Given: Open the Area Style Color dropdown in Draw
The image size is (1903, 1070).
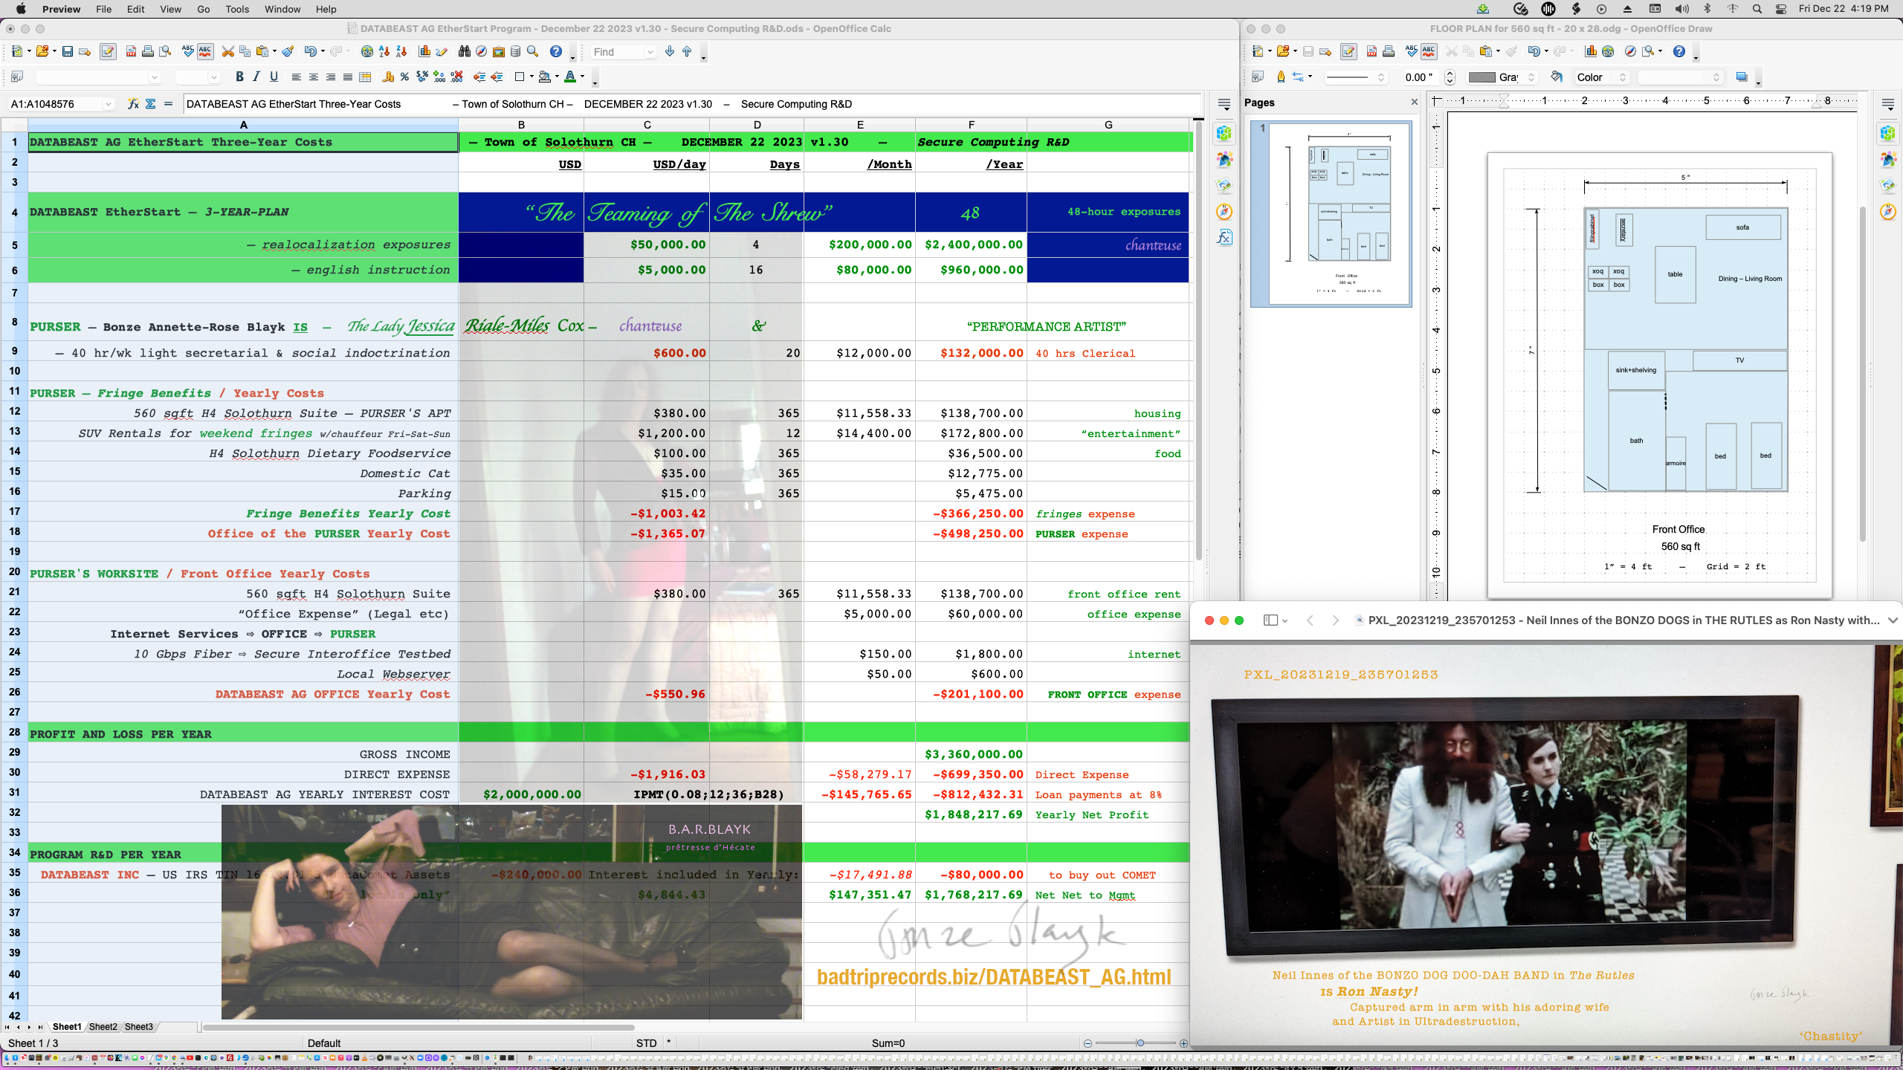Looking at the screenshot, I should click(x=1602, y=77).
